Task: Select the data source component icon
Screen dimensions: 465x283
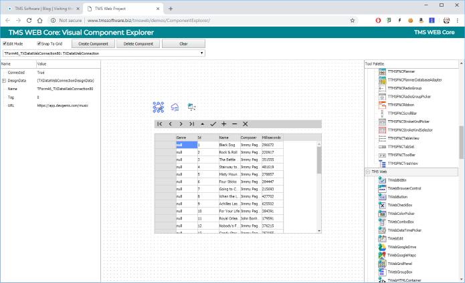Action: point(192,107)
